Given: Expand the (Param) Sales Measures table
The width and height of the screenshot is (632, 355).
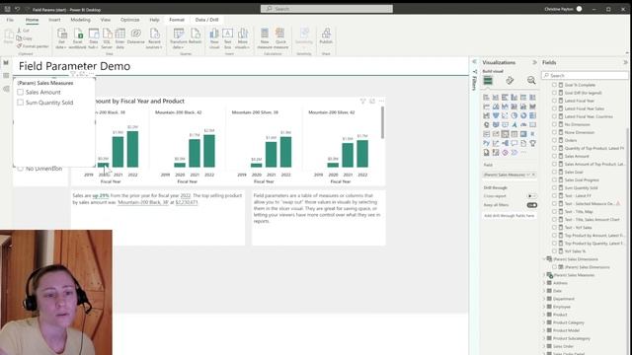Looking at the screenshot, I should click(544, 275).
